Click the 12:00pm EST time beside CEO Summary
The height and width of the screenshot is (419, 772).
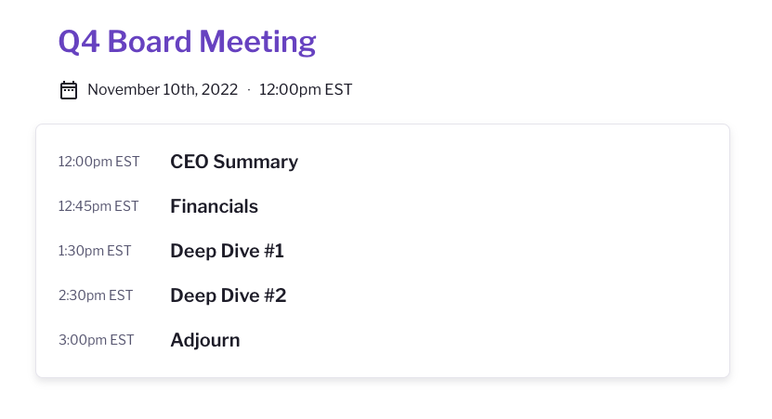coord(98,162)
